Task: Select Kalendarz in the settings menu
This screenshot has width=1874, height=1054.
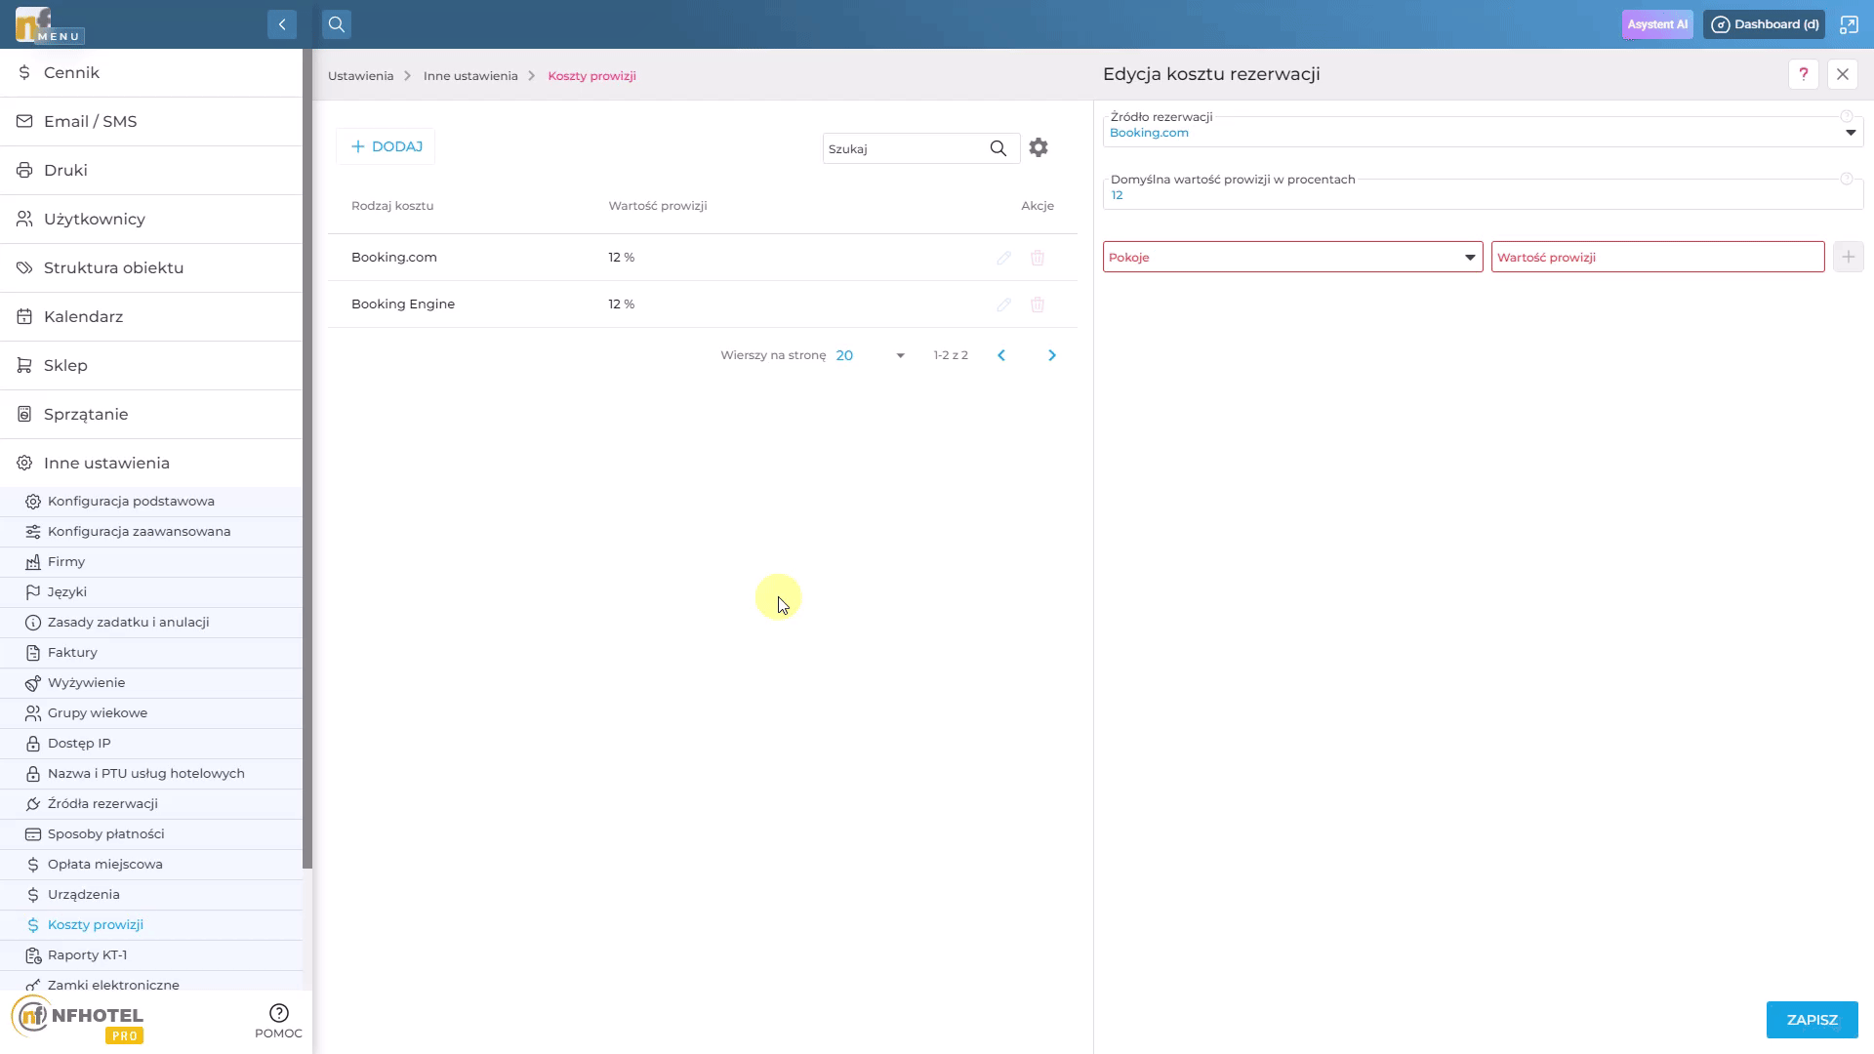Action: pos(83,316)
